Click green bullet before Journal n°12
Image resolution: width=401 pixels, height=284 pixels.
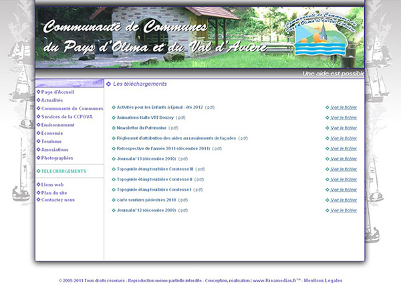114,210
